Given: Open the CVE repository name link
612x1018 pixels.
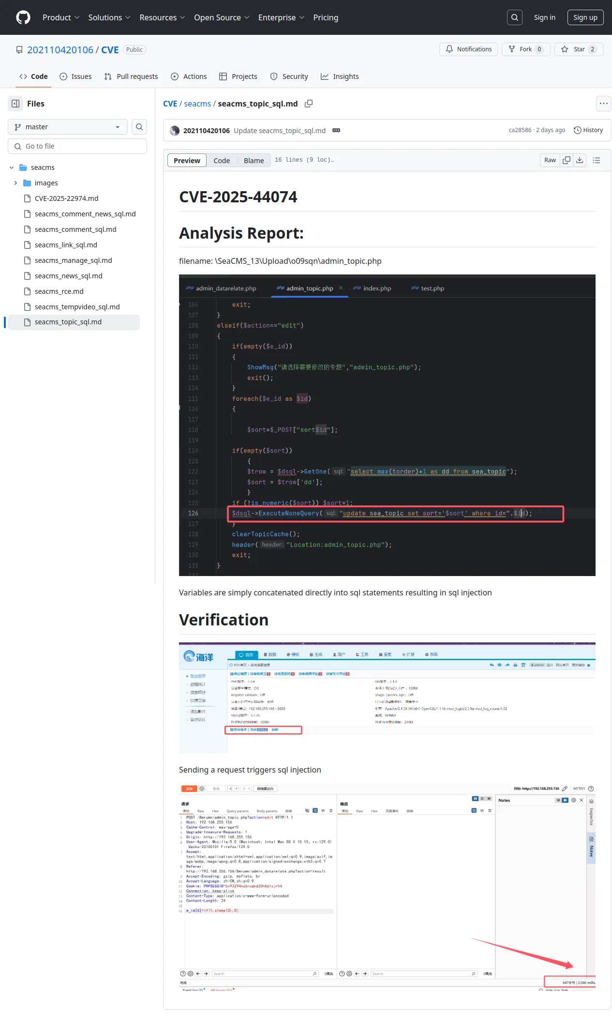Looking at the screenshot, I should point(110,50).
